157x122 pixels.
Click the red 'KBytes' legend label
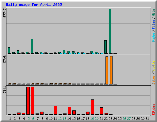tap(153, 109)
